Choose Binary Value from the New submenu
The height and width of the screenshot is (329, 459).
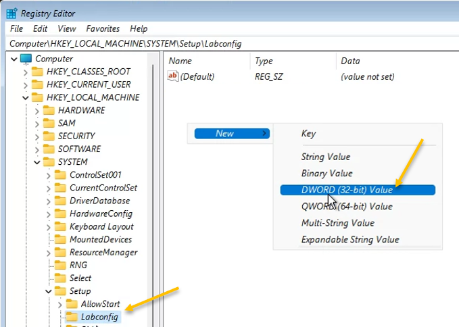point(327,174)
